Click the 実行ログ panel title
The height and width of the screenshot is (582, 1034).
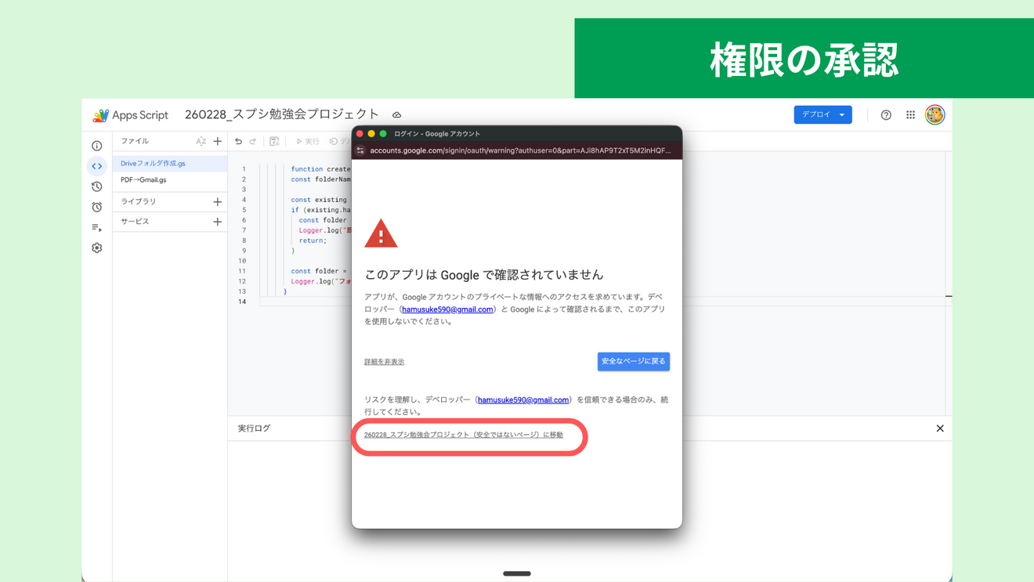254,428
